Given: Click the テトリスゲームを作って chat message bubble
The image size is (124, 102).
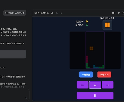Looking at the screenshot, I should point(14,13).
